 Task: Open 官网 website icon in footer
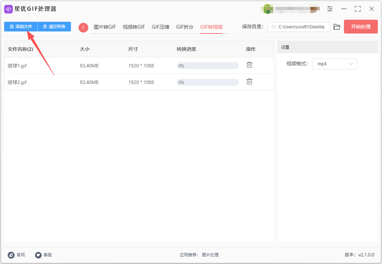[x=11, y=255]
